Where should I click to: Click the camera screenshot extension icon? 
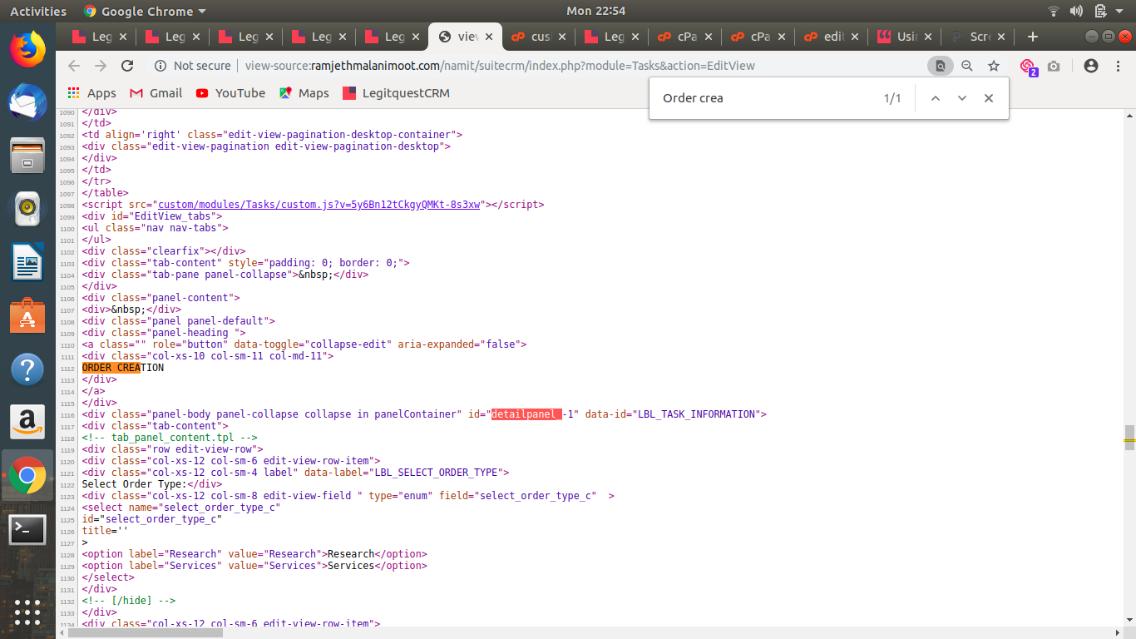click(x=1054, y=66)
